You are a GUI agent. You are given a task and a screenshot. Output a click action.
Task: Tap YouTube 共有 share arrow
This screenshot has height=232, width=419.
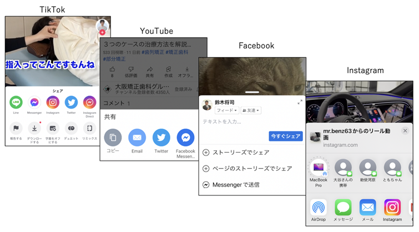[x=150, y=69]
